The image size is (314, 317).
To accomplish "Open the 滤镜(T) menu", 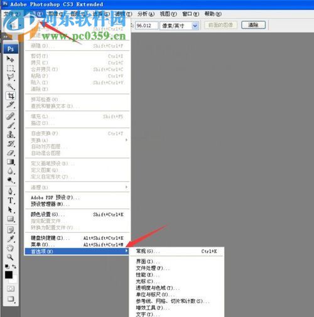I will point(124,14).
